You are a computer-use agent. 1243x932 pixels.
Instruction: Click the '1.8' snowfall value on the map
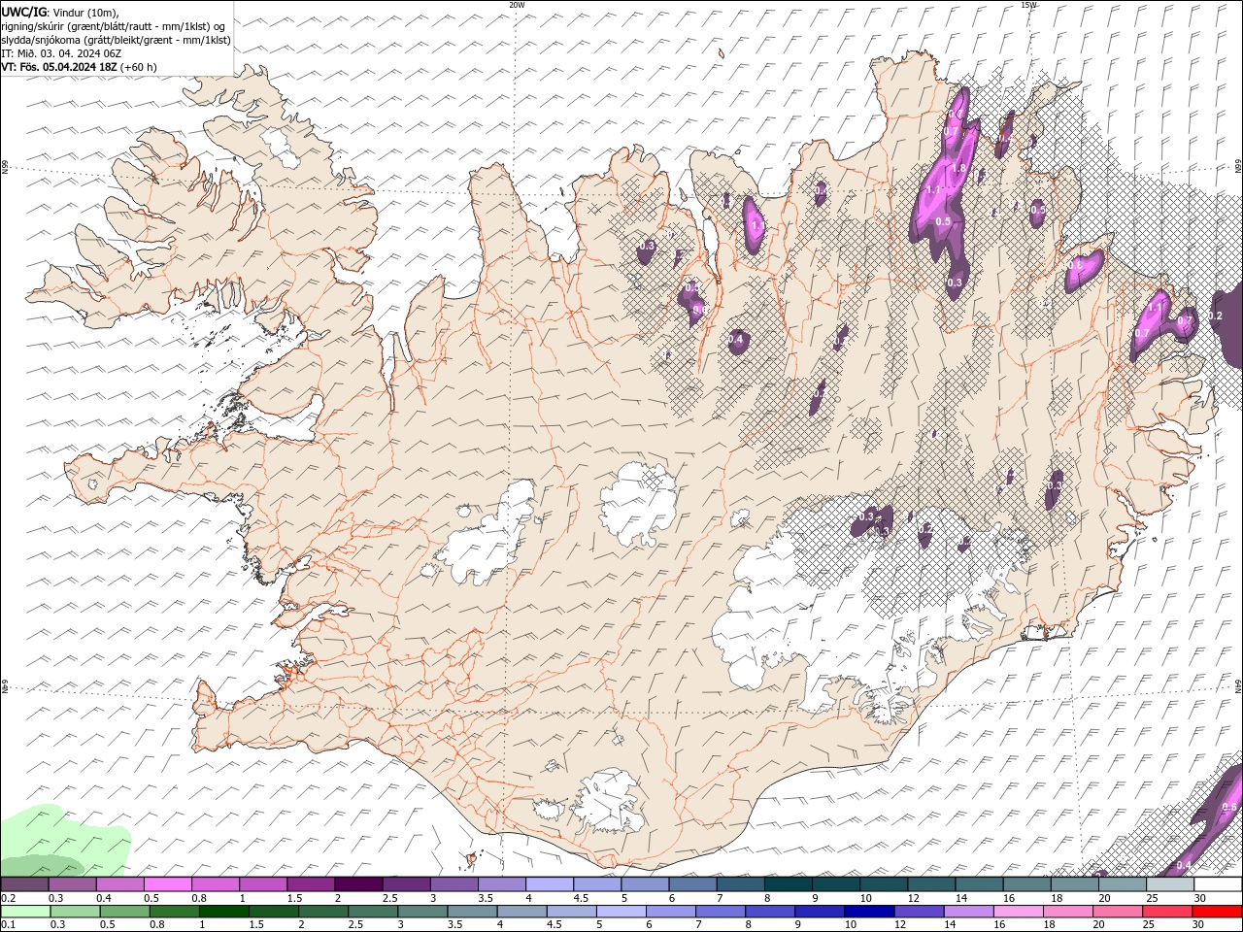click(x=958, y=168)
